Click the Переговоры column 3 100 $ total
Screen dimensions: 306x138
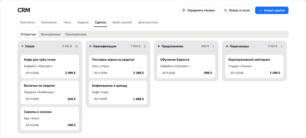pos(272,46)
